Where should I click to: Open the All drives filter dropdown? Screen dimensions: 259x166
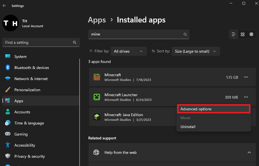[128, 51]
